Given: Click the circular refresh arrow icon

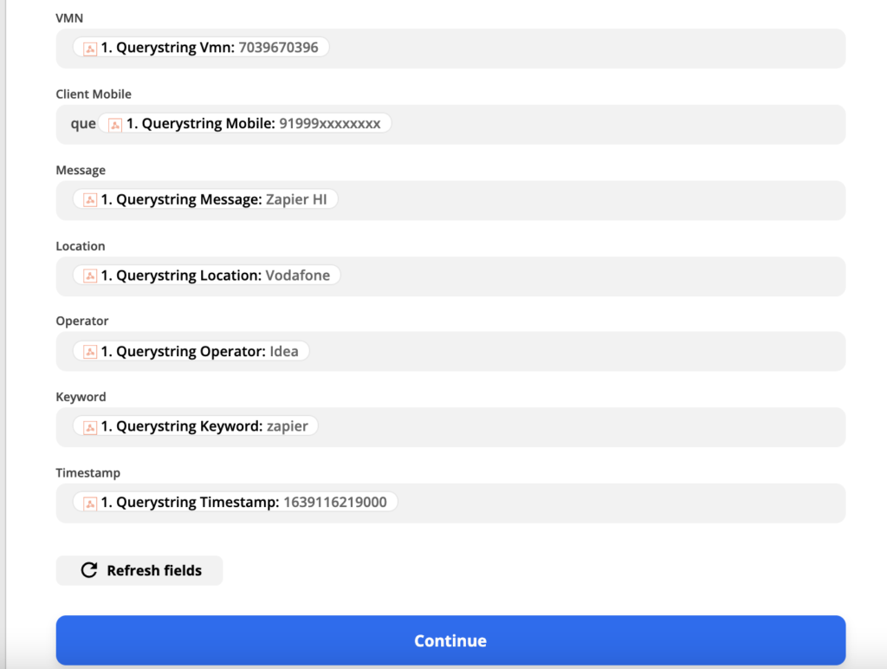Looking at the screenshot, I should coord(89,570).
